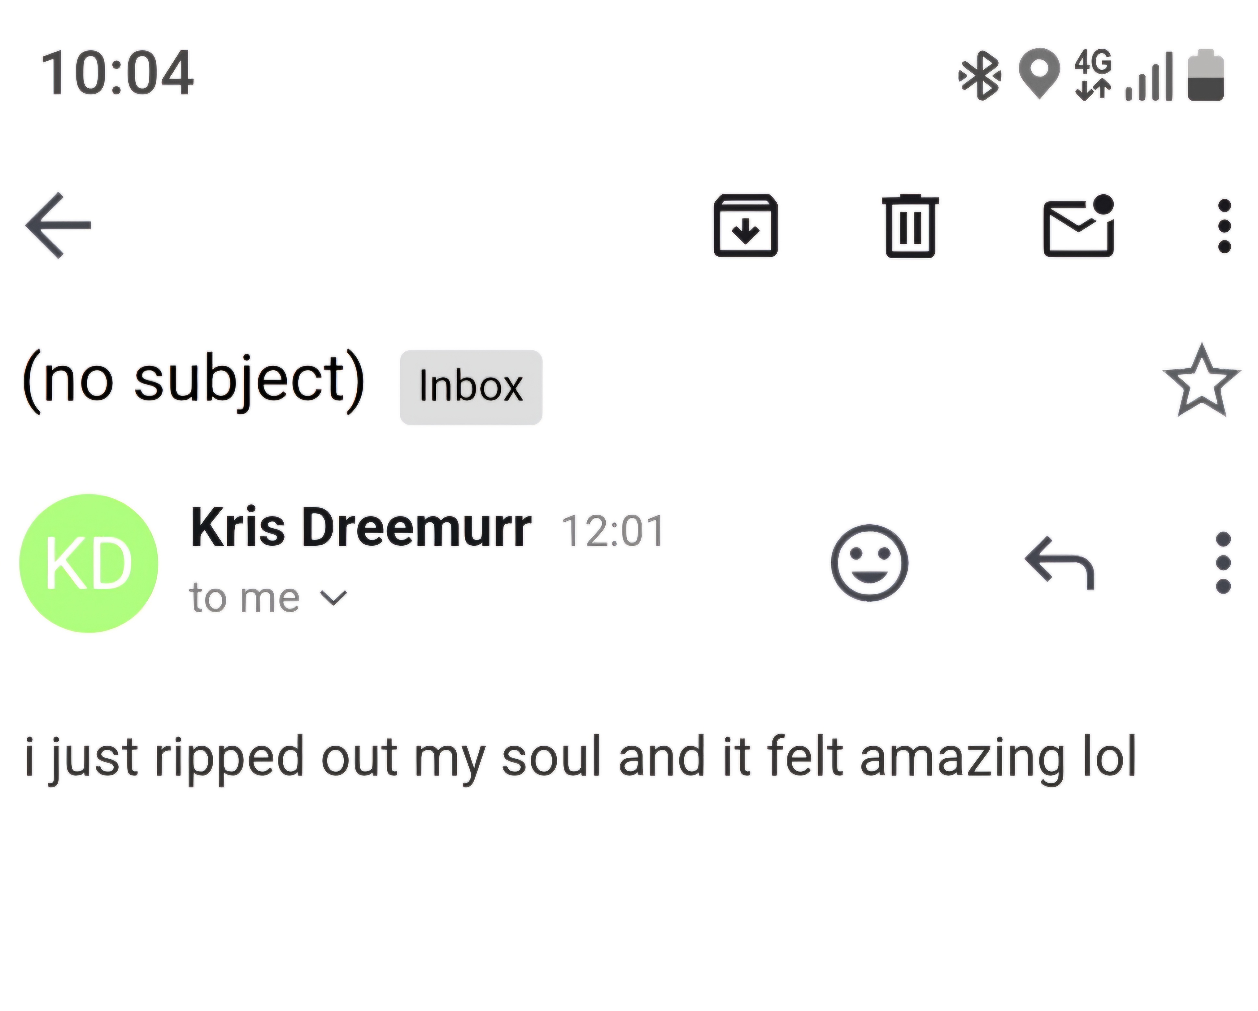This screenshot has width=1258, height=1011.
Task: Tap the Inbox label chip
Action: 471,387
